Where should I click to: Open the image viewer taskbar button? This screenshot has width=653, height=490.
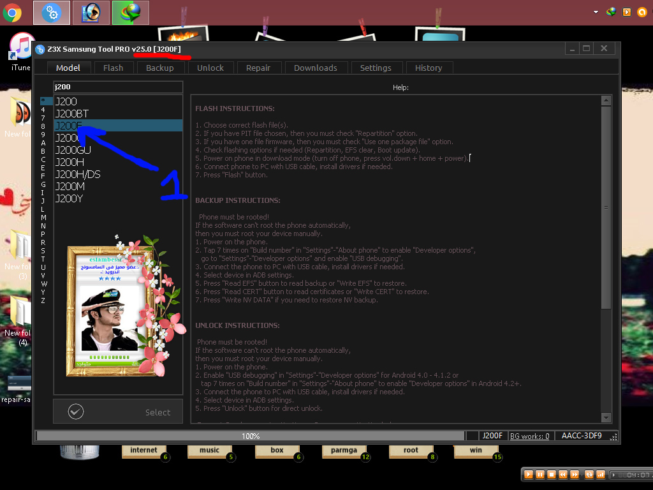tap(91, 13)
